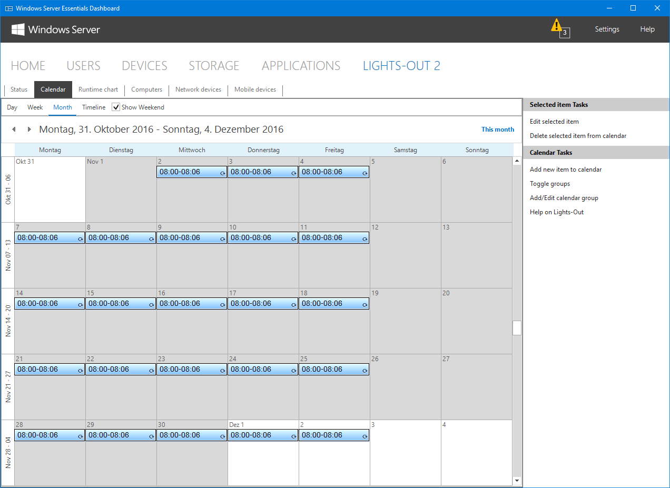Click the recurrence icon on November 7 event
Viewport: 670px width, 488px height.
(81, 238)
